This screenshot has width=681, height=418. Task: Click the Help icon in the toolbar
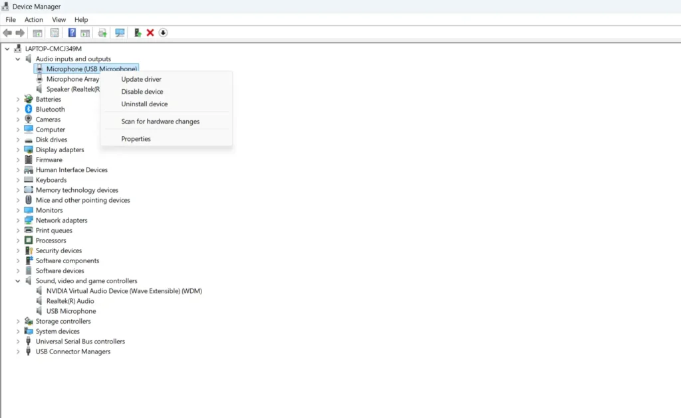tap(72, 32)
